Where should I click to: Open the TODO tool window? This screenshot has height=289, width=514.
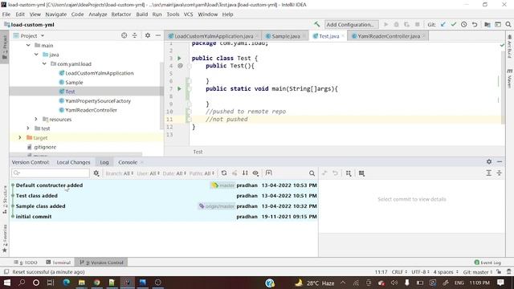(x=26, y=263)
